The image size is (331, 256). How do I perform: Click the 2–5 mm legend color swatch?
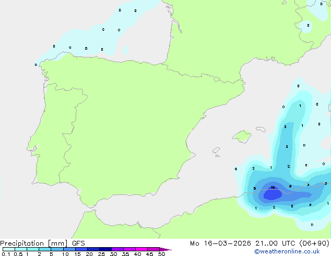point(45,249)
